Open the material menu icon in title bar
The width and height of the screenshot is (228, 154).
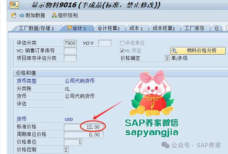tap(14, 5)
